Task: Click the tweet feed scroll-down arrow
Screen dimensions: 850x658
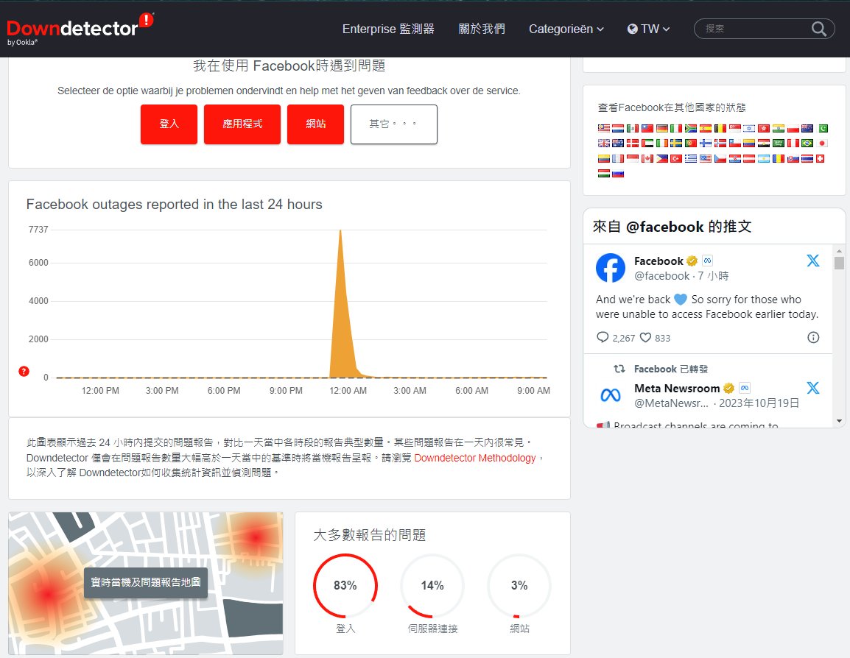Action: tap(839, 421)
